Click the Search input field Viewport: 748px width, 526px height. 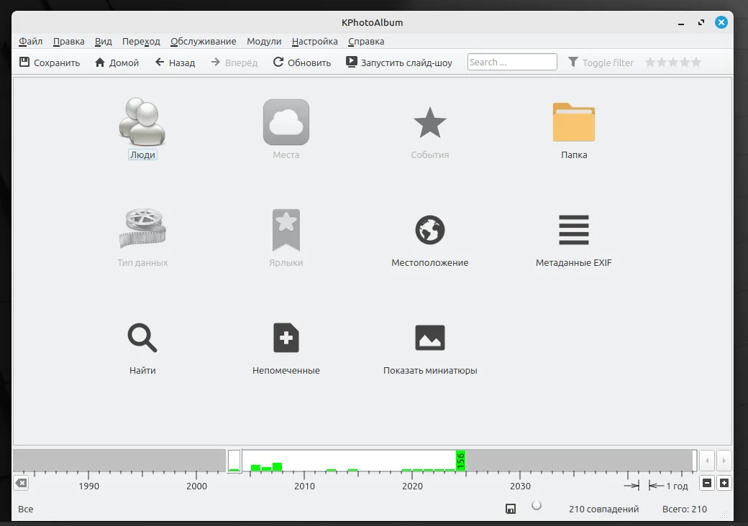click(512, 63)
